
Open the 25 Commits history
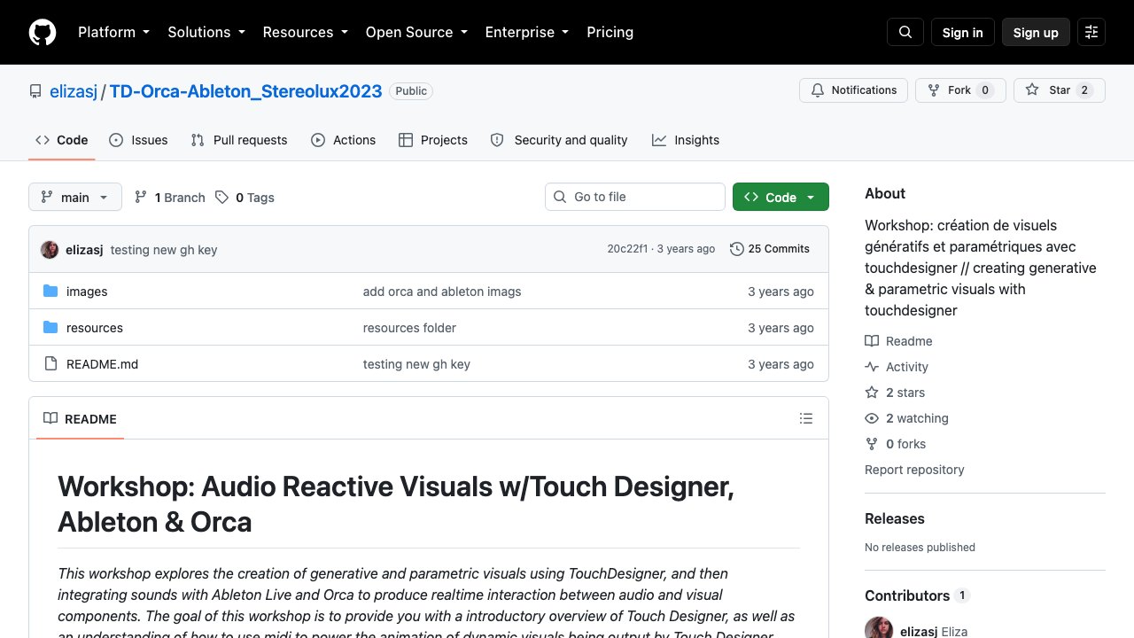pos(770,249)
